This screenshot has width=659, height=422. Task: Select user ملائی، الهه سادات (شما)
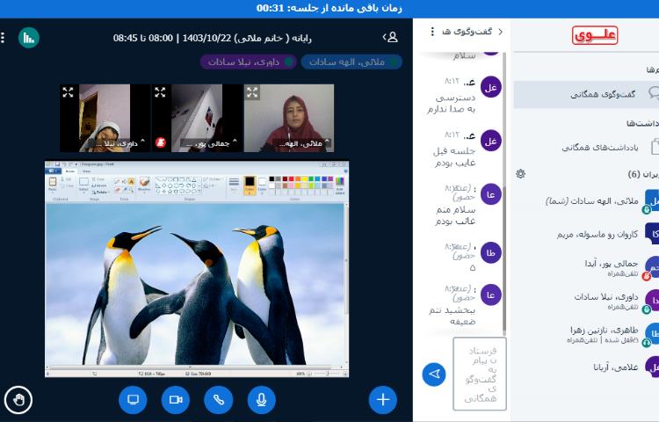tap(589, 201)
